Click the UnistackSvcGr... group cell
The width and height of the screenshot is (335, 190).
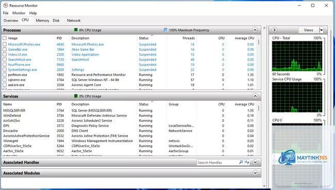pyautogui.click(x=181, y=146)
